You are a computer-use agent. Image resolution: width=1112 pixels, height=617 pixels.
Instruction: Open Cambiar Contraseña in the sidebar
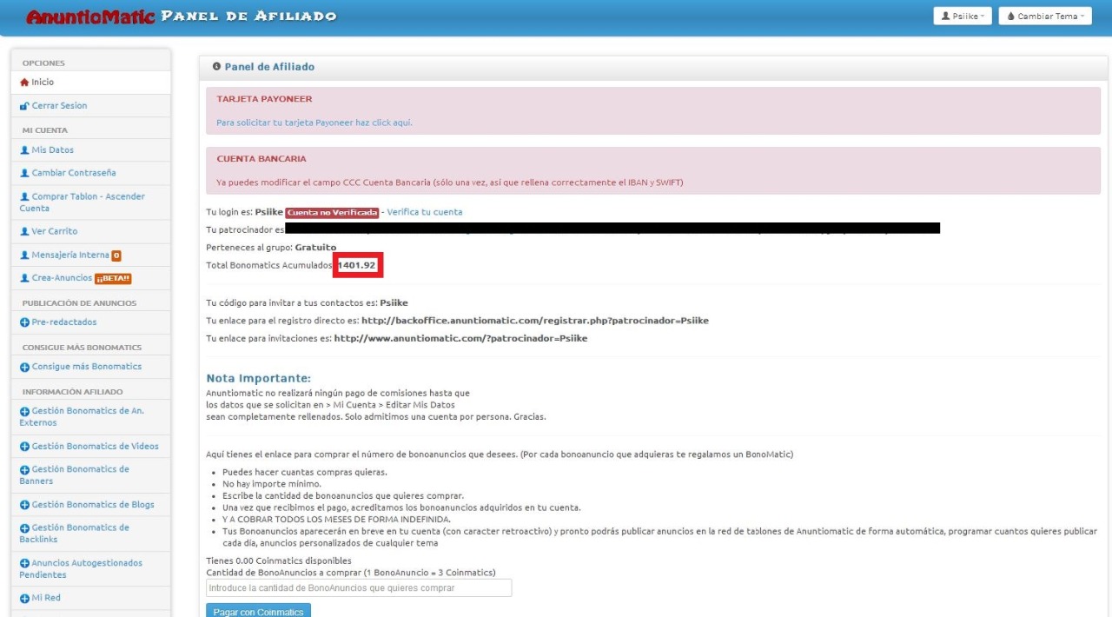(x=73, y=173)
